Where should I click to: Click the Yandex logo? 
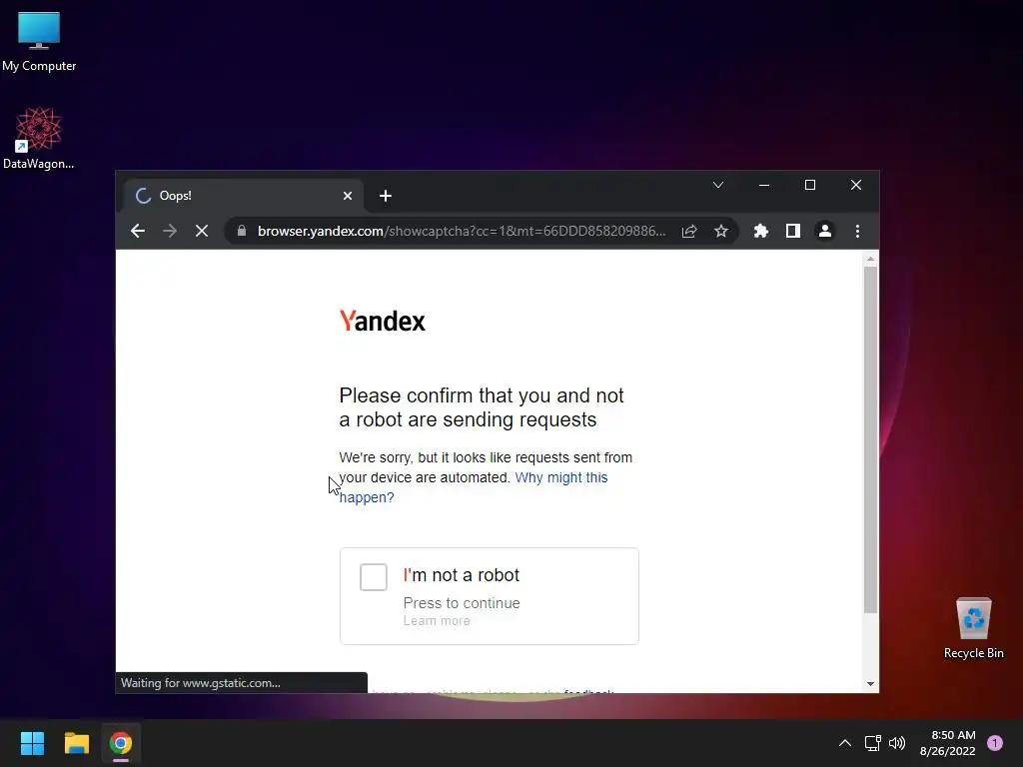pos(383,321)
